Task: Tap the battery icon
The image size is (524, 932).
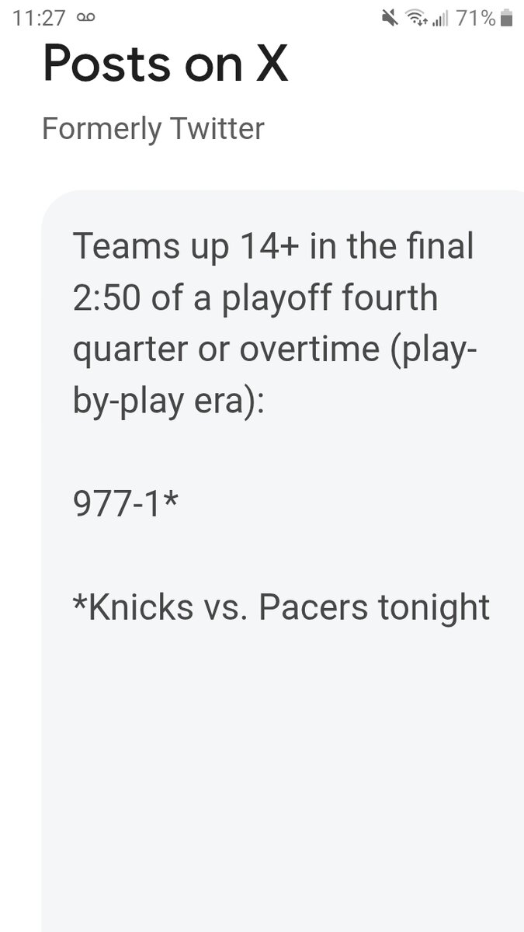Action: coord(507,18)
